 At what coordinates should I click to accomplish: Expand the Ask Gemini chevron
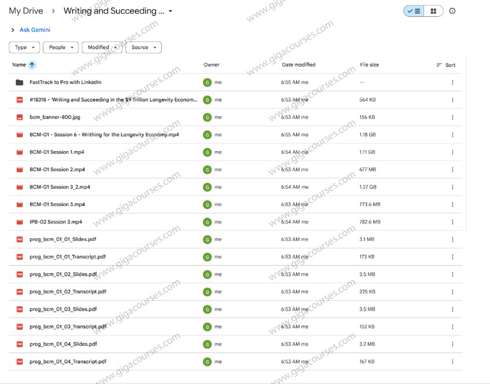coord(13,30)
